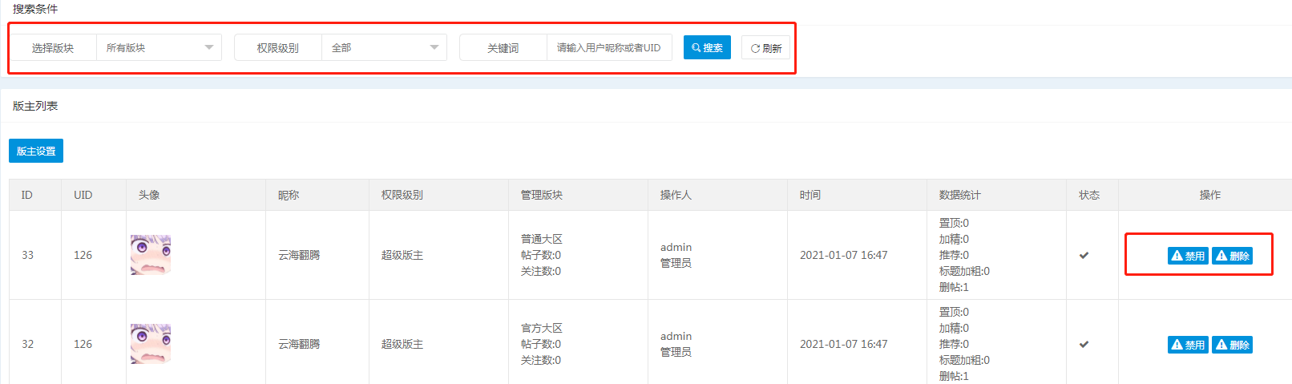The height and width of the screenshot is (384, 1292).
Task: Disable moderator with ID 32 via 禁用
Action: coord(1188,345)
